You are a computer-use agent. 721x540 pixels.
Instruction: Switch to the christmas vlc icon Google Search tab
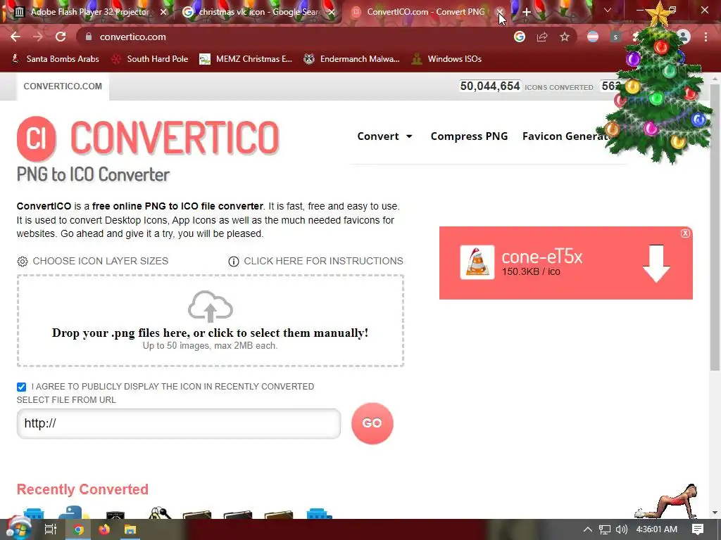259,12
